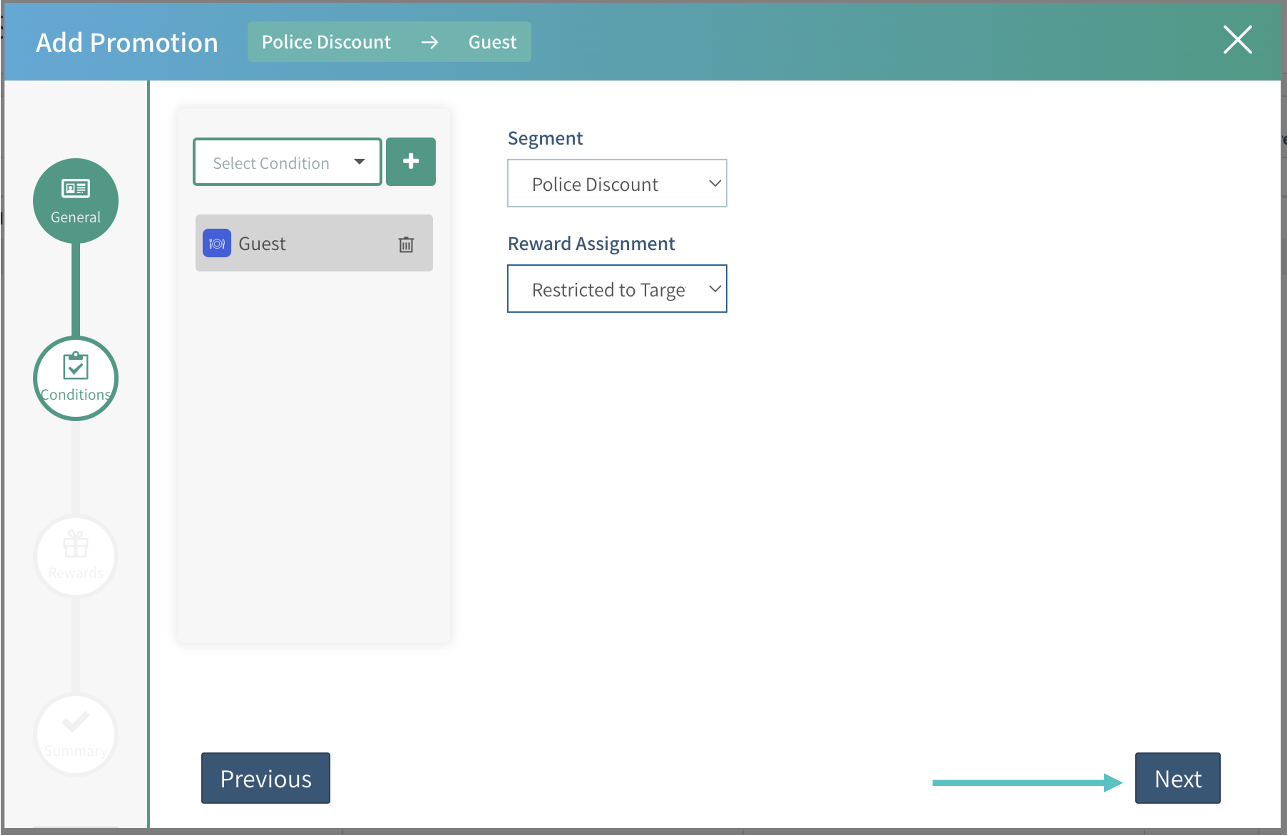
Task: Click the green plus add condition button
Action: pyautogui.click(x=410, y=161)
